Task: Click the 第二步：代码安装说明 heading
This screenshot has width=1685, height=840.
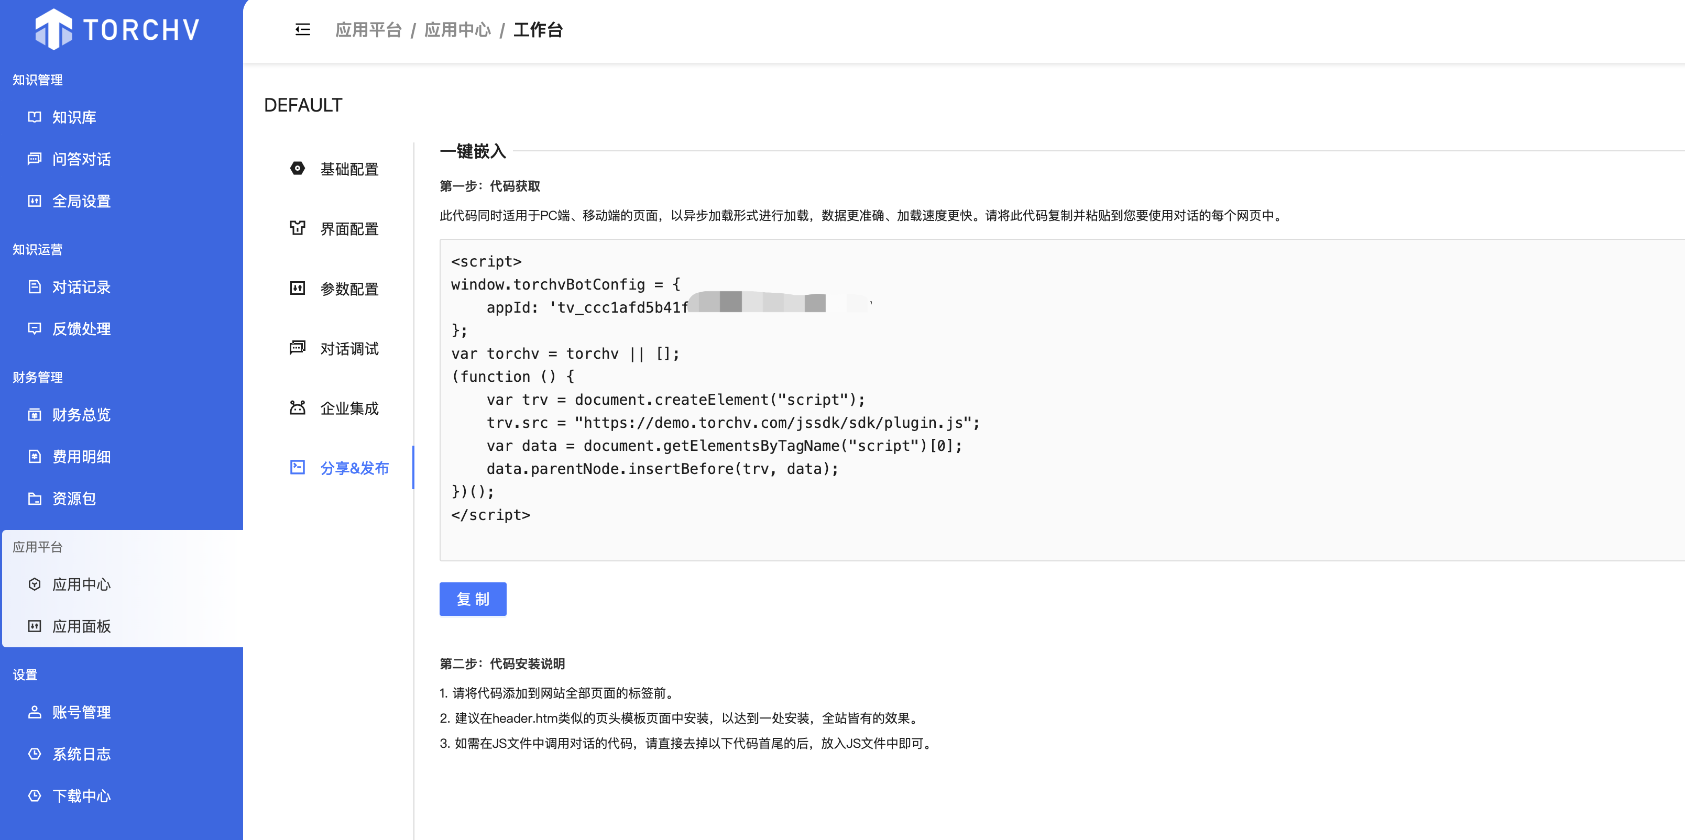Action: click(x=502, y=664)
